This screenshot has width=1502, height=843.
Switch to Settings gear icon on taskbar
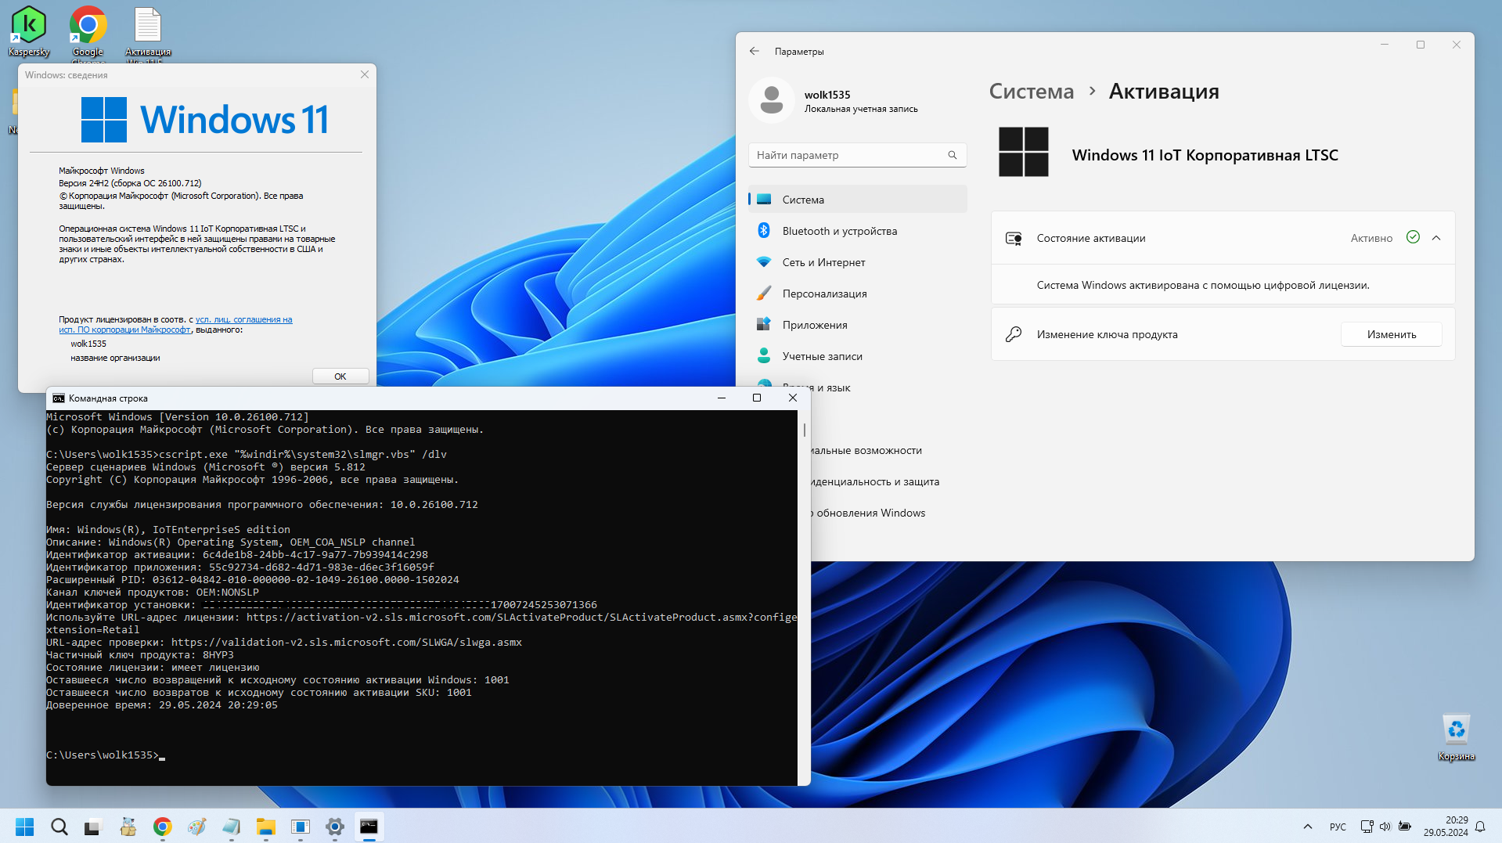(x=335, y=827)
